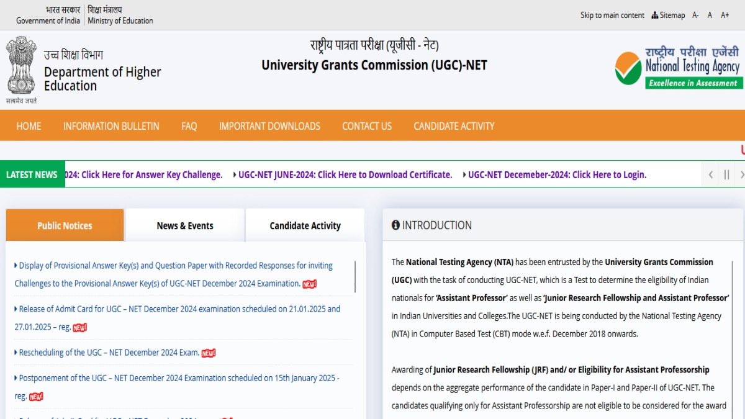Open CANDIDATE ACTIVITY in the orange navbar
745x419 pixels.
tap(454, 126)
